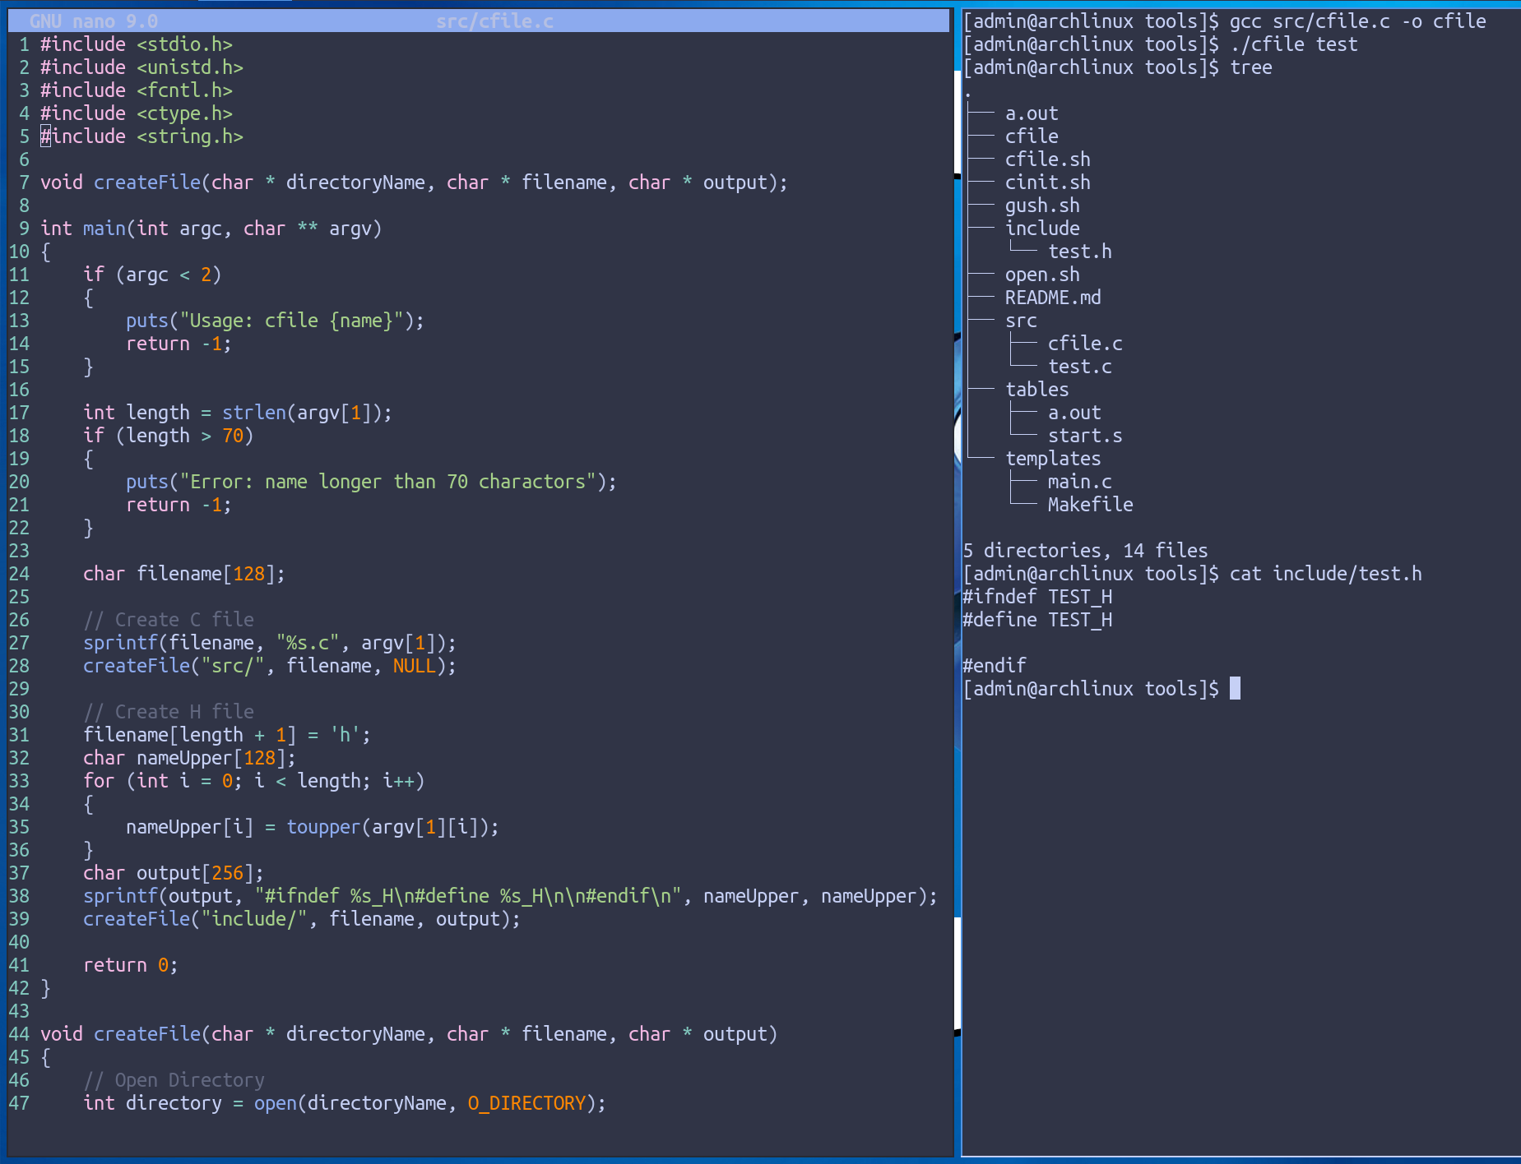
Task: Click cfile.sh in tree output
Action: coord(1048,159)
